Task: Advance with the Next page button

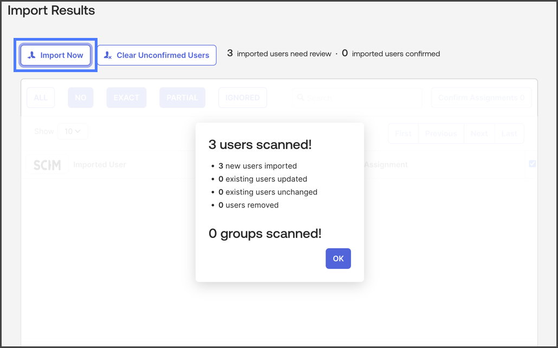Action: pyautogui.click(x=479, y=133)
